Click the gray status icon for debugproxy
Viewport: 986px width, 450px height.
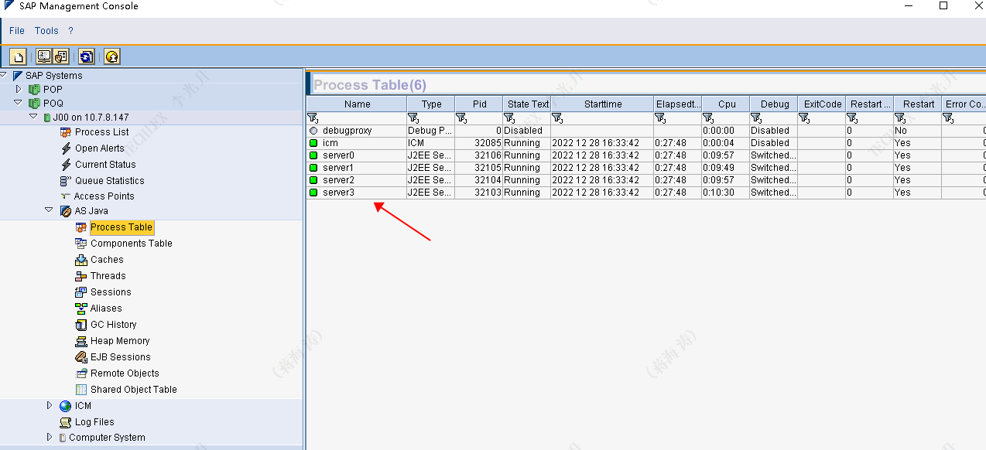click(x=313, y=131)
